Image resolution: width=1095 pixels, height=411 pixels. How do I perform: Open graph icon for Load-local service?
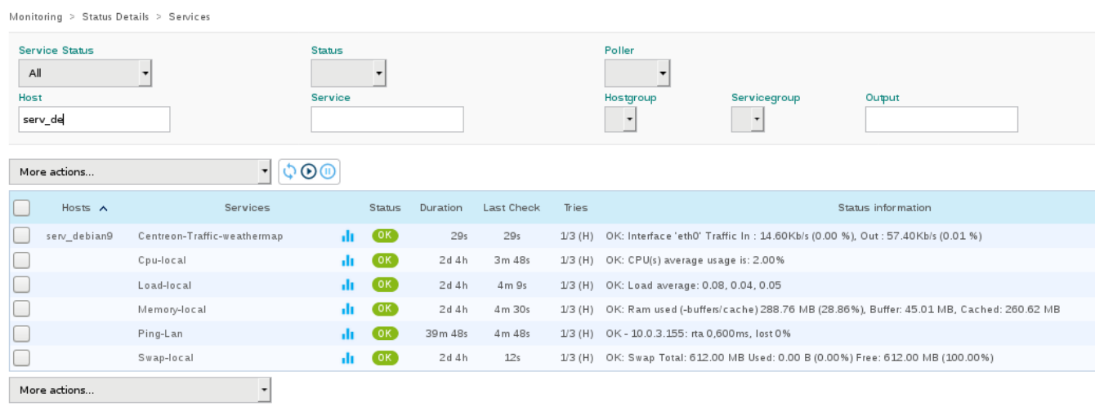347,285
